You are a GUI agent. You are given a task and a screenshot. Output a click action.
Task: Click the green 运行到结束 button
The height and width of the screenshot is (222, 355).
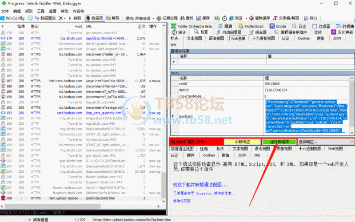point(279,142)
